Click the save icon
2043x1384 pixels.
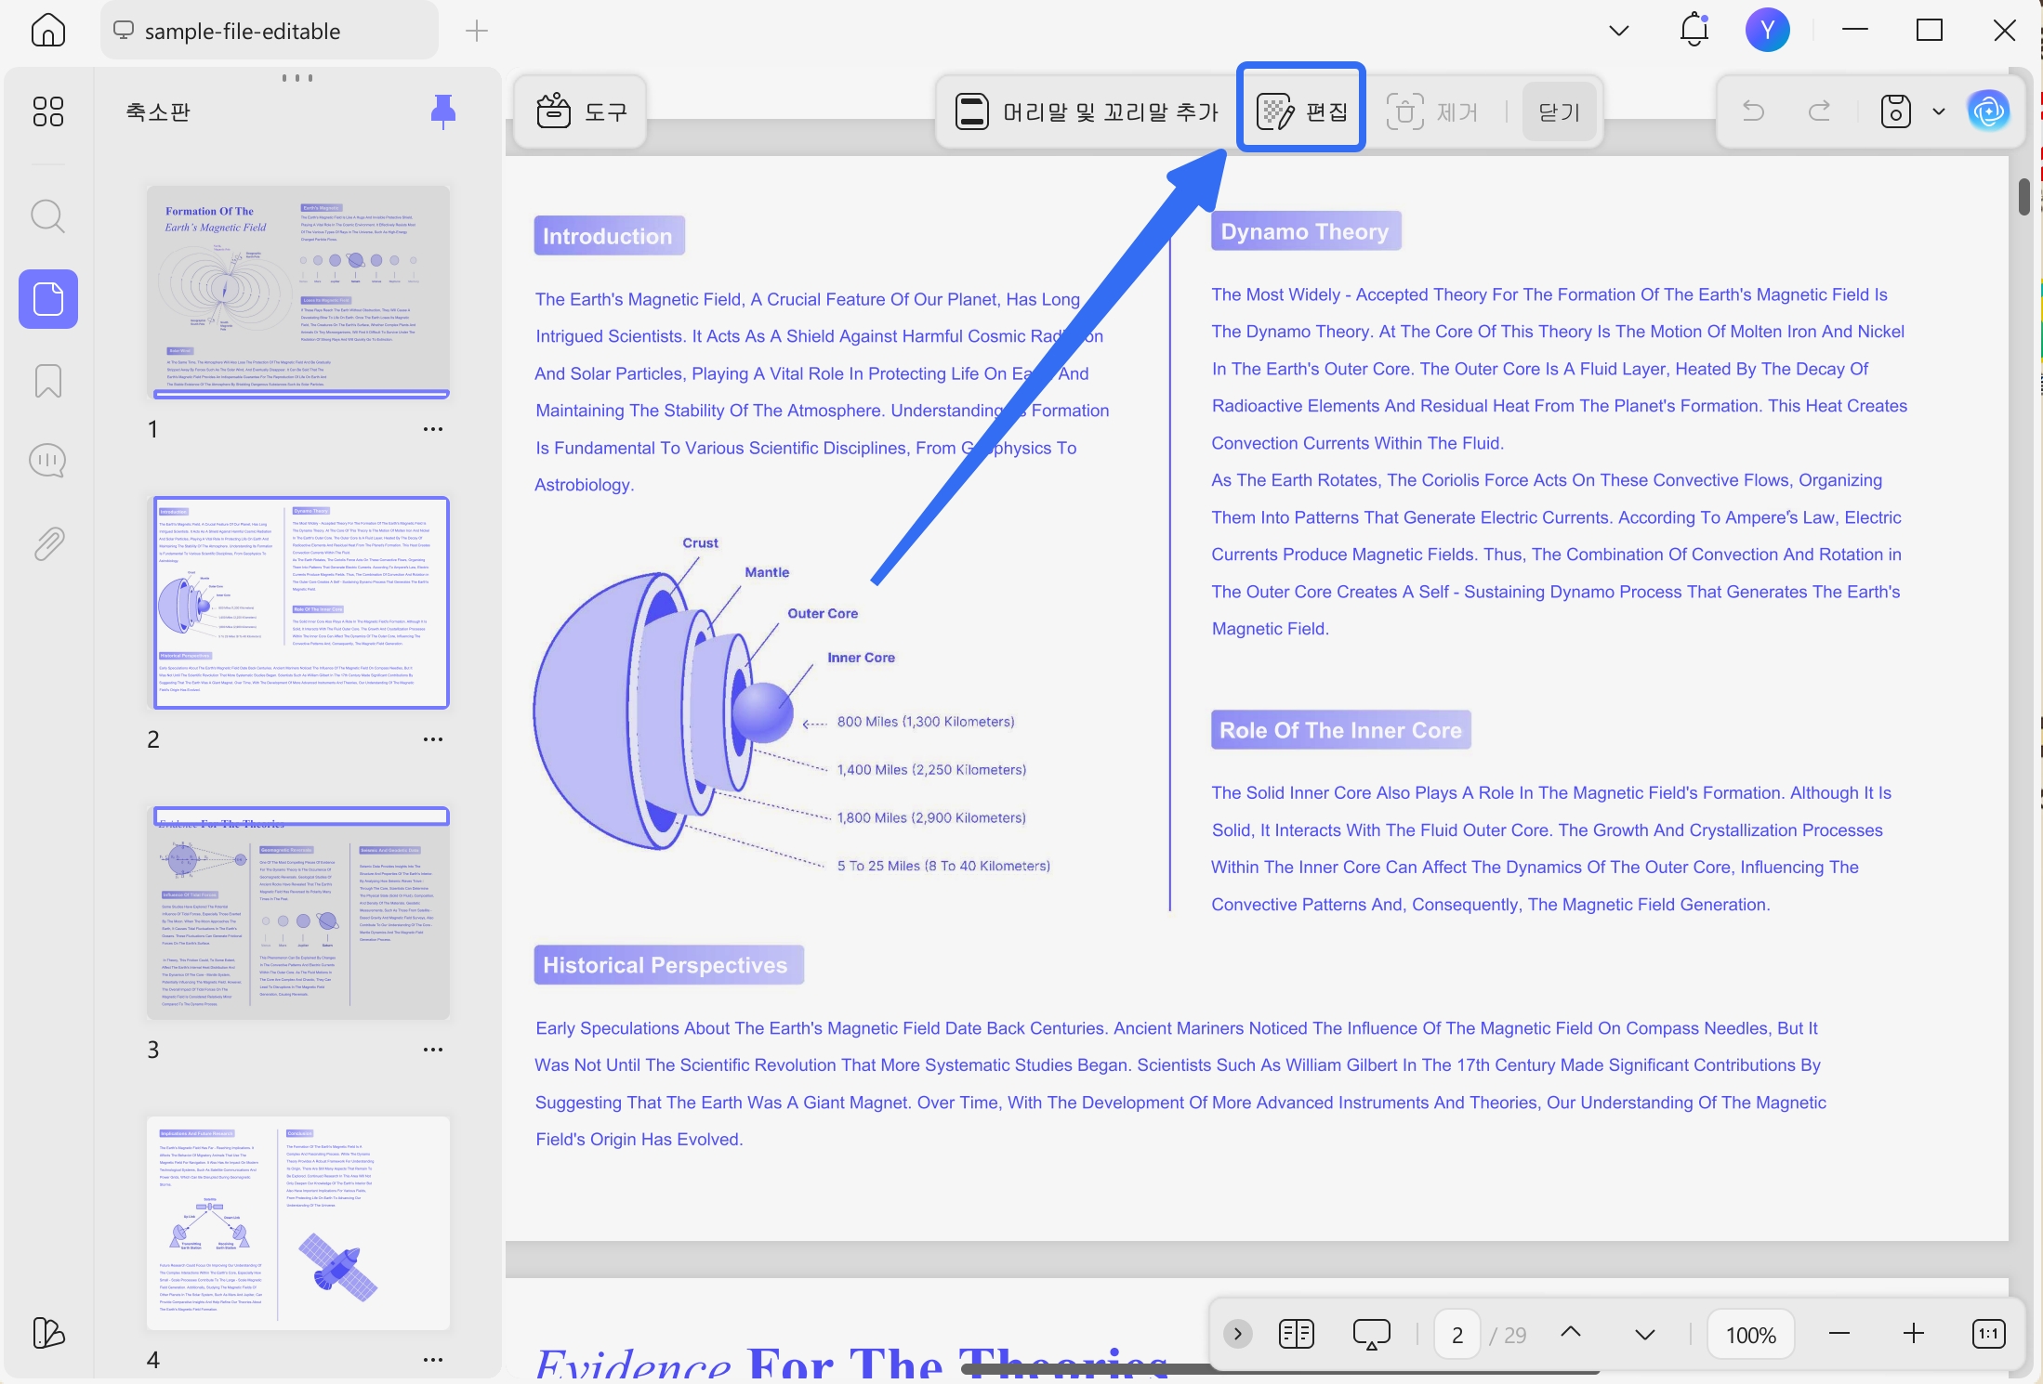pyautogui.click(x=1895, y=111)
